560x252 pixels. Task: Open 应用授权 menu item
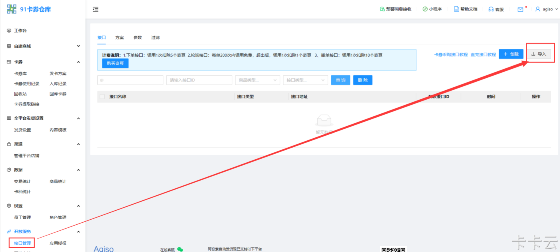point(58,243)
